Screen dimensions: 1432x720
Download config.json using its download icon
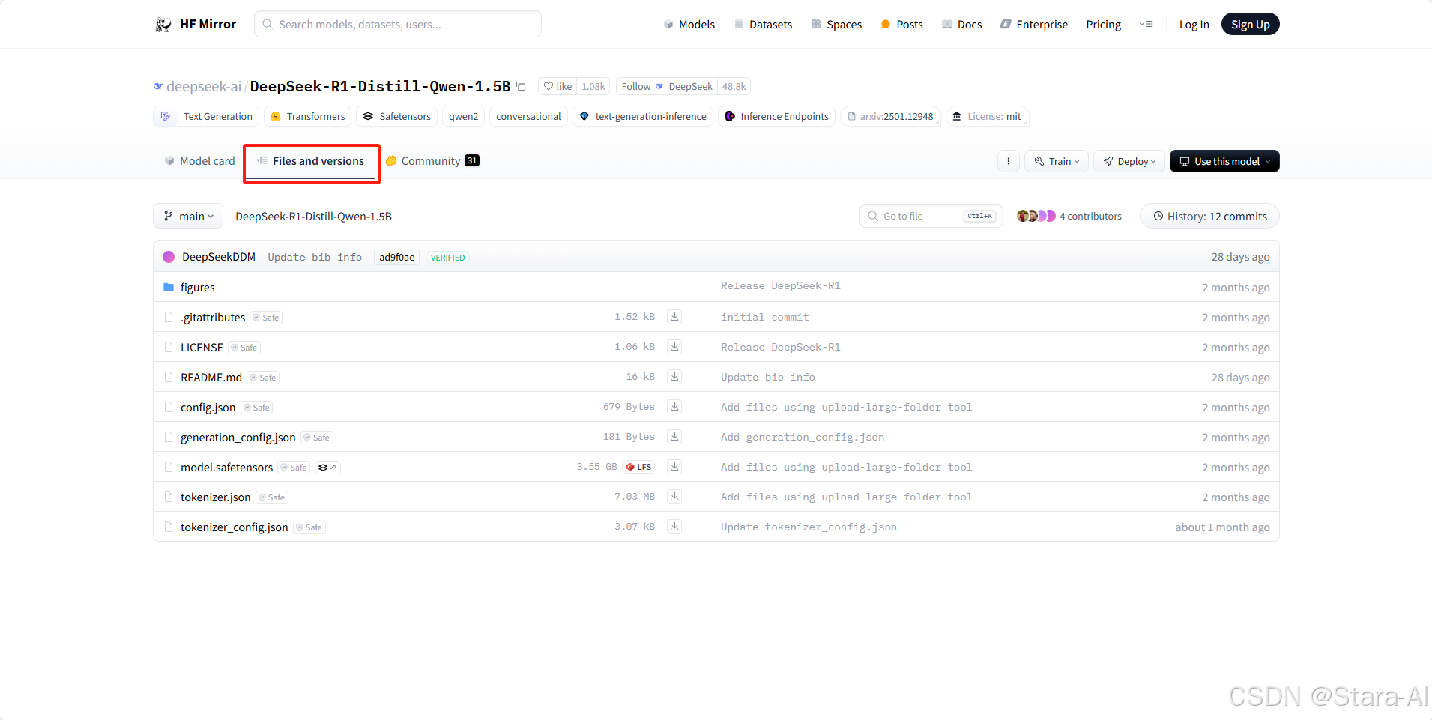(x=674, y=407)
